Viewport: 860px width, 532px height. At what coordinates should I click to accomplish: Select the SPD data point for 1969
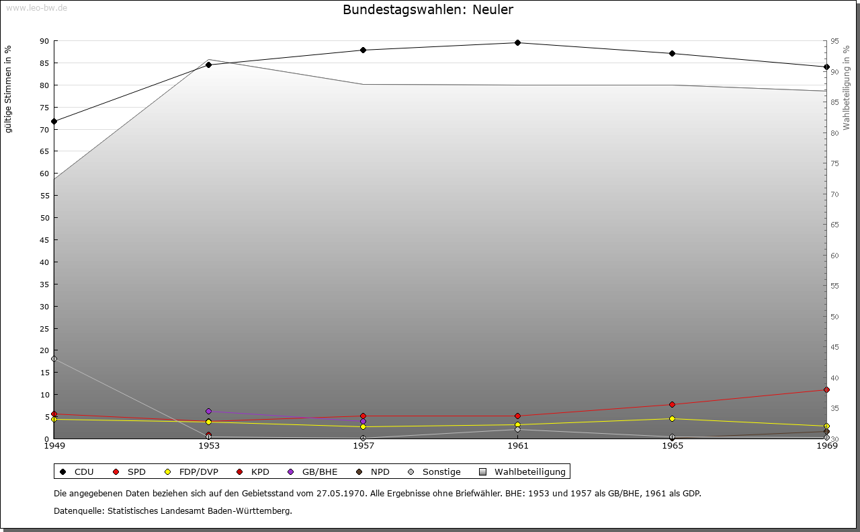[x=826, y=390]
